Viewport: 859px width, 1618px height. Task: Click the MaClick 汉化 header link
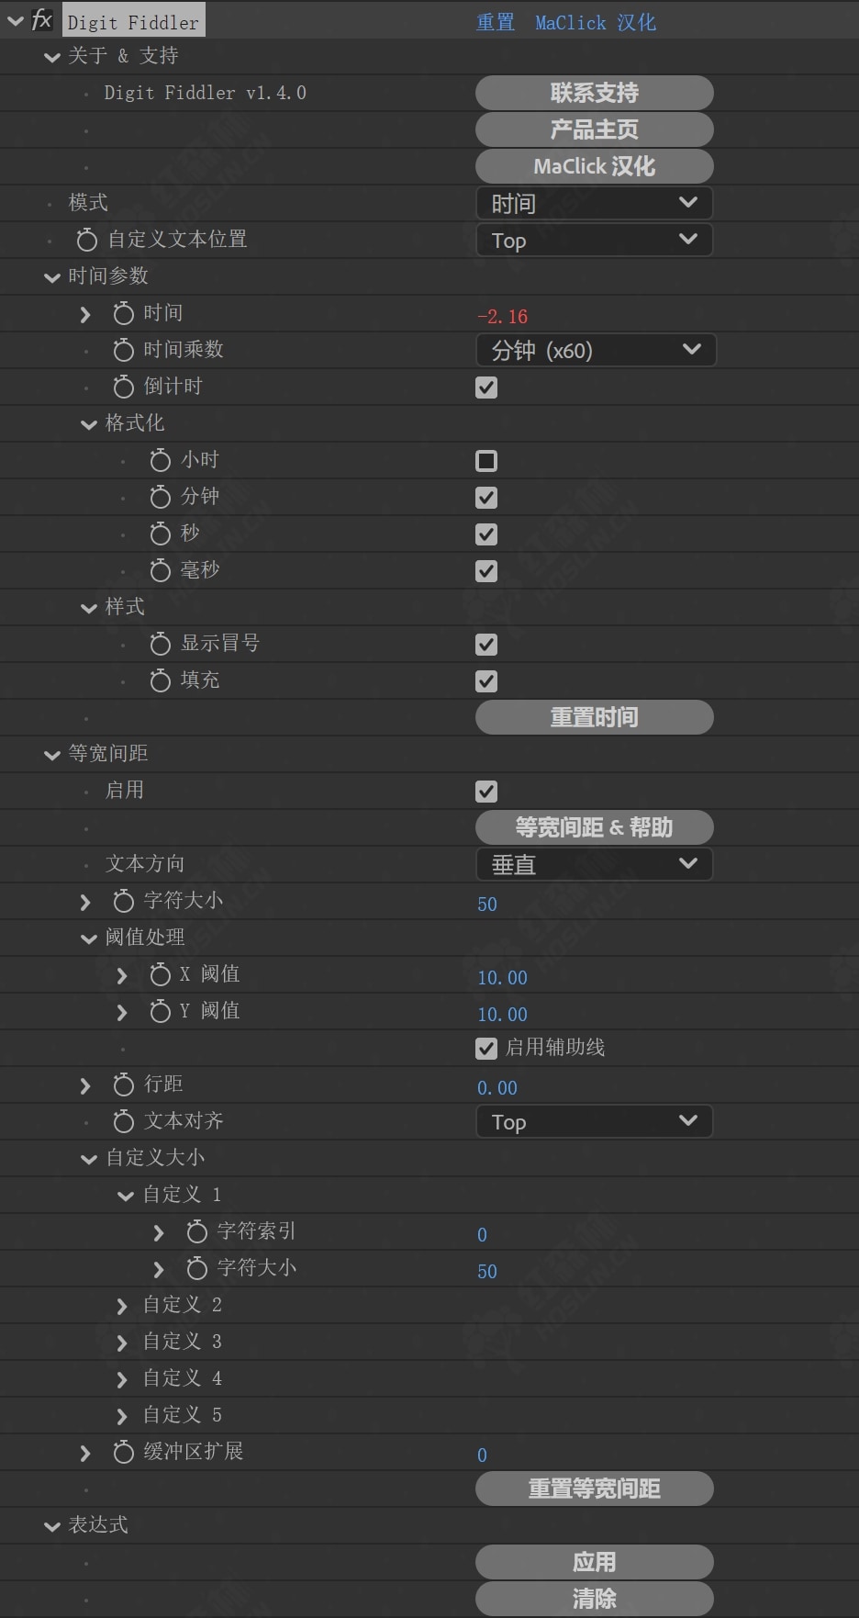596,22
